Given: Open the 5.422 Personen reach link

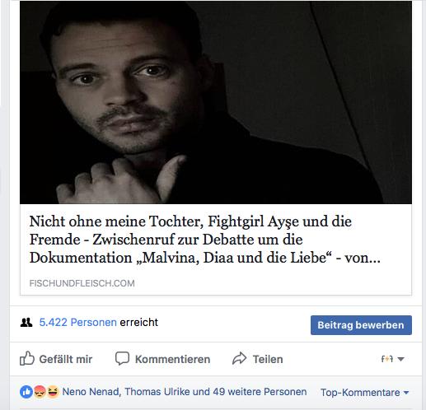Looking at the screenshot, I should 78,323.
